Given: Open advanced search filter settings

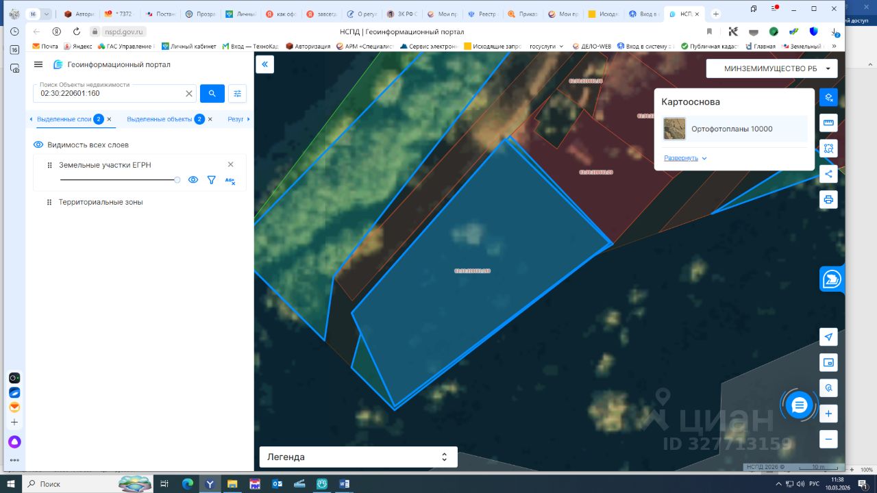Looking at the screenshot, I should pyautogui.click(x=238, y=94).
